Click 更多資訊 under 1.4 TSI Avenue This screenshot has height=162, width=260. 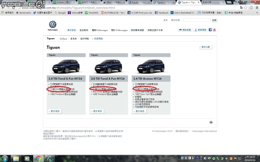[x=140, y=111]
